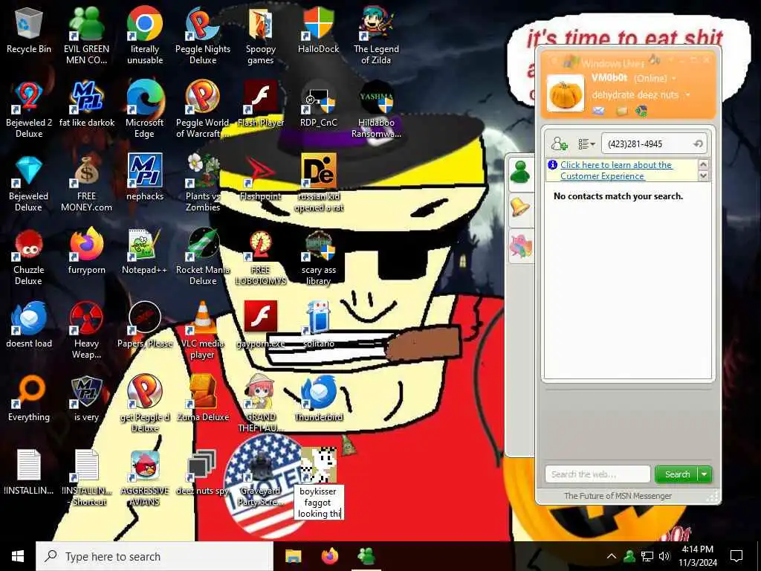This screenshot has height=571, width=761.
Task: Open VLC media player shortcut
Action: pos(203,330)
